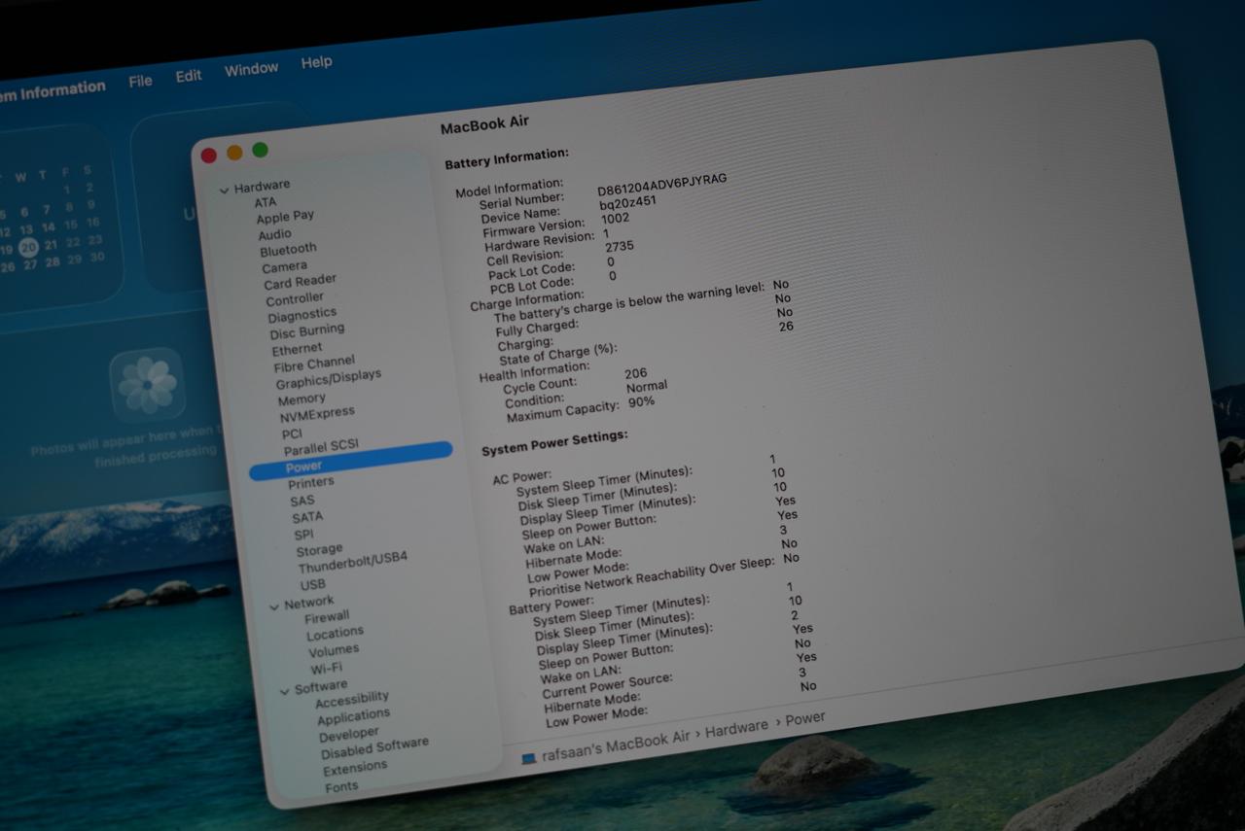The width and height of the screenshot is (1245, 831).
Task: Select Printers in the sidebar
Action: pos(310,483)
